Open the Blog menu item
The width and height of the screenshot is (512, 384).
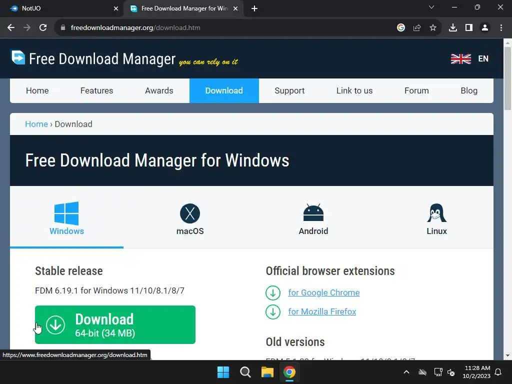tap(469, 91)
